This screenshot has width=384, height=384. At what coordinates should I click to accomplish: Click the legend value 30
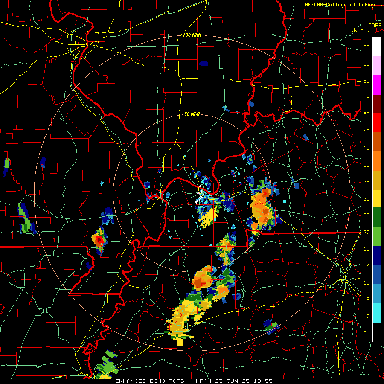367,198
